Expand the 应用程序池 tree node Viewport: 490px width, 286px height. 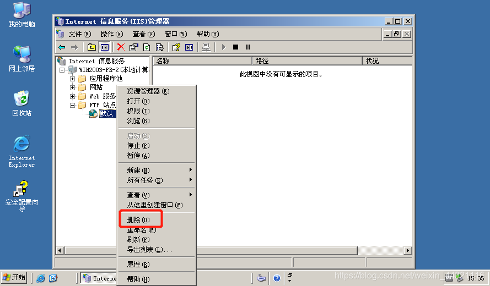click(72, 79)
